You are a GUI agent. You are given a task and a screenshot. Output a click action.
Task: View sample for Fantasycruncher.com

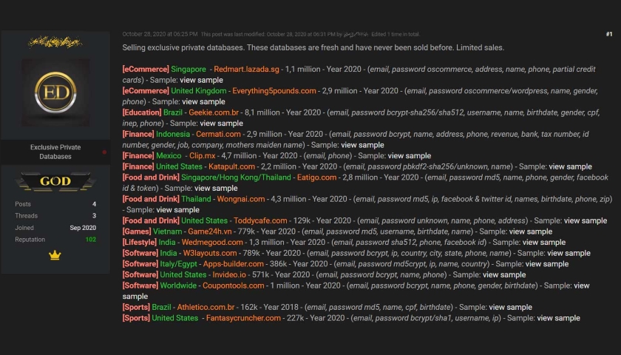(558, 318)
